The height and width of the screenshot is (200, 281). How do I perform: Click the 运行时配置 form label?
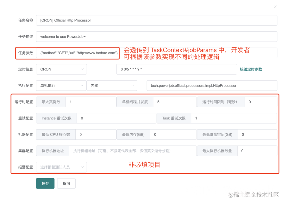[24, 102]
